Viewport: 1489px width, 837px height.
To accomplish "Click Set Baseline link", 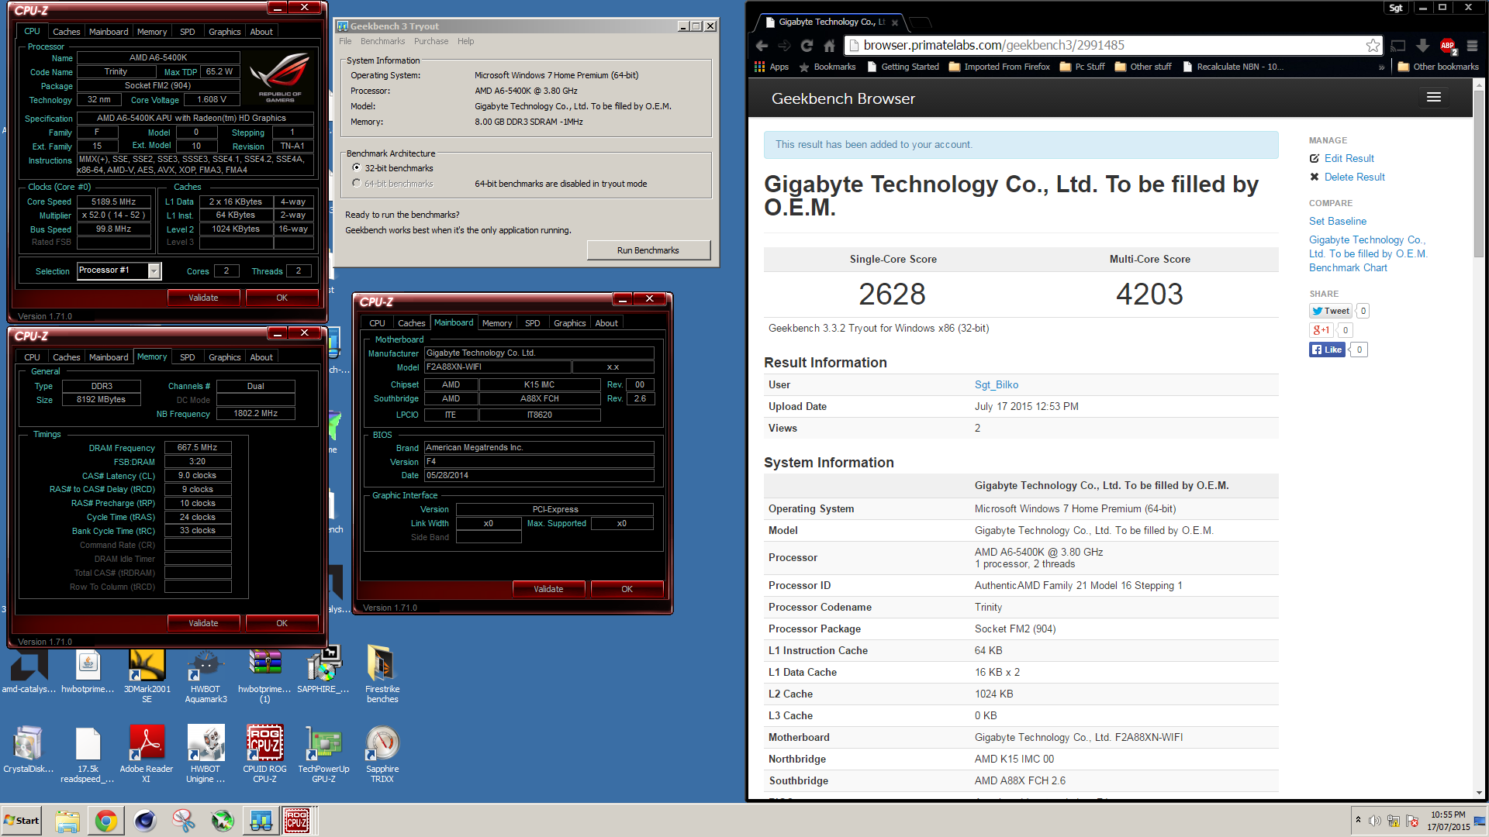I will click(x=1338, y=221).
